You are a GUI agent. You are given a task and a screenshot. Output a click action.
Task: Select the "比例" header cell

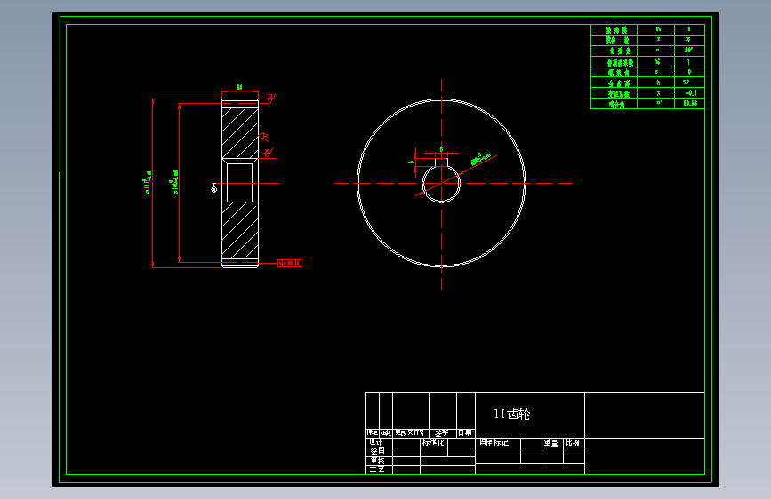pos(573,442)
